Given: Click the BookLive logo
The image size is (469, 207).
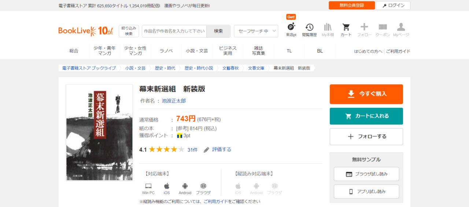Looking at the screenshot, I should click(85, 31).
